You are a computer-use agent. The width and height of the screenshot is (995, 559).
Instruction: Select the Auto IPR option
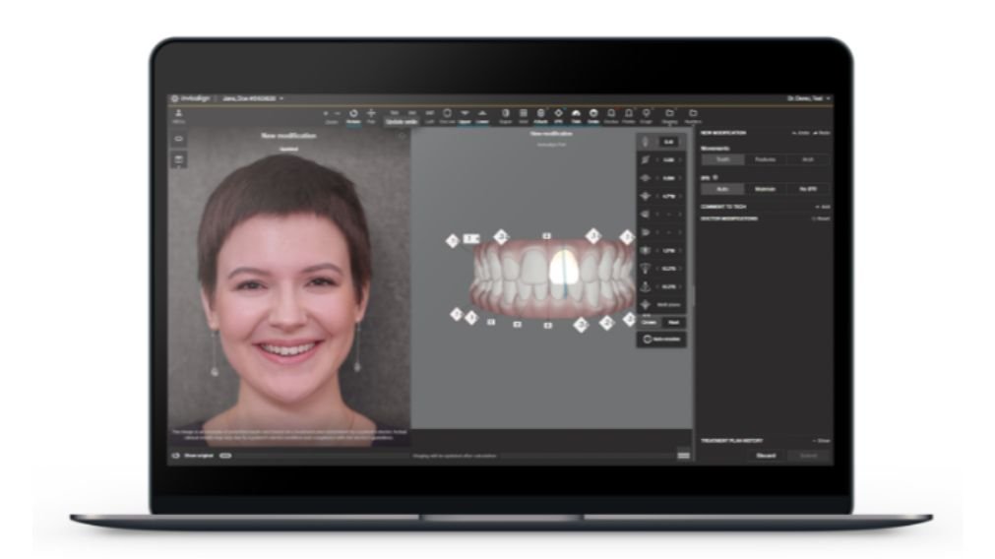click(721, 188)
